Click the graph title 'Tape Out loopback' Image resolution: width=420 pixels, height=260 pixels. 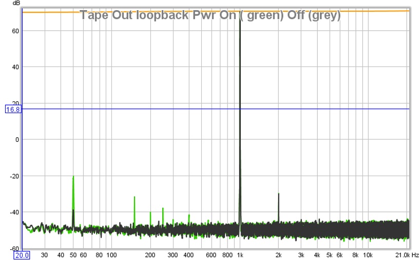[211, 15]
